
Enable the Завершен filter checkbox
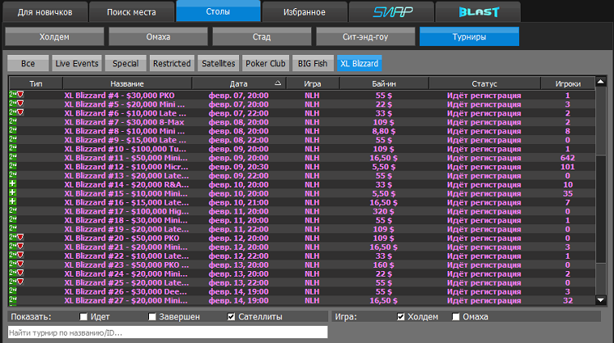pyautogui.click(x=152, y=317)
